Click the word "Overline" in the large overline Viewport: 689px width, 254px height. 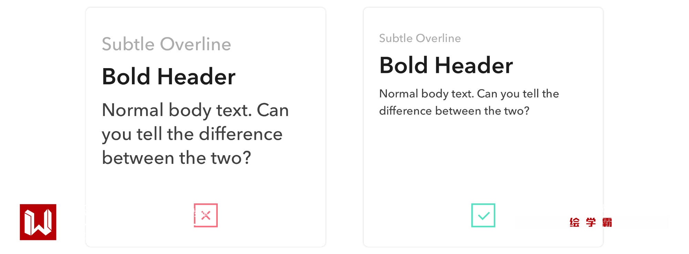tap(195, 44)
